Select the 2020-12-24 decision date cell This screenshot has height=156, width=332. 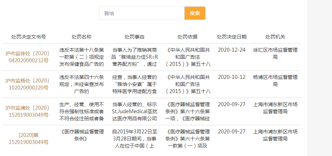pos(232,50)
